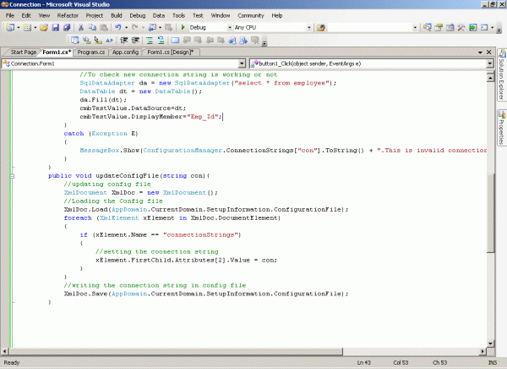This screenshot has width=507, height=369.
Task: Click the "Emp_Id" string in code
Action: pyautogui.click(x=203, y=117)
